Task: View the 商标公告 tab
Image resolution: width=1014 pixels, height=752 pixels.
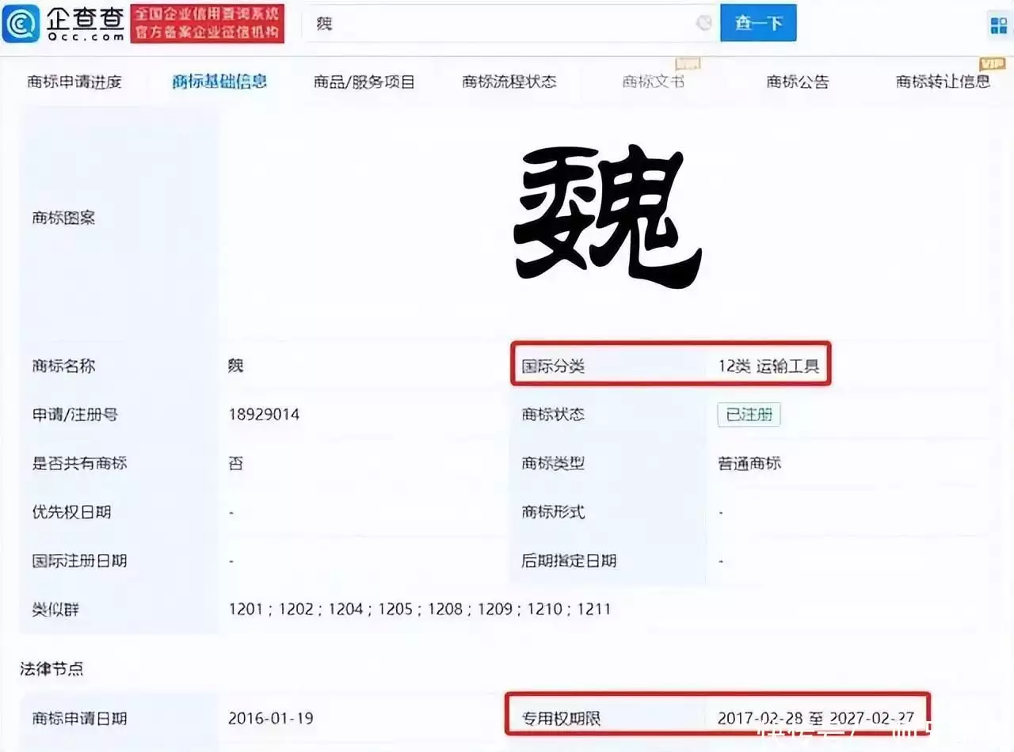Action: click(798, 82)
